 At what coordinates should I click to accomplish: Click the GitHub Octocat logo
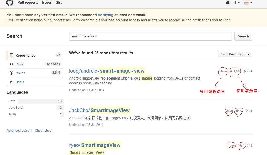(x=10, y=3)
